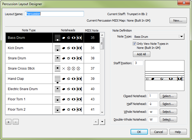Screen dimensions: 192x140
Task: Click Select... for Double-Whole Notehead
Action: pyautogui.click(x=168, y=119)
